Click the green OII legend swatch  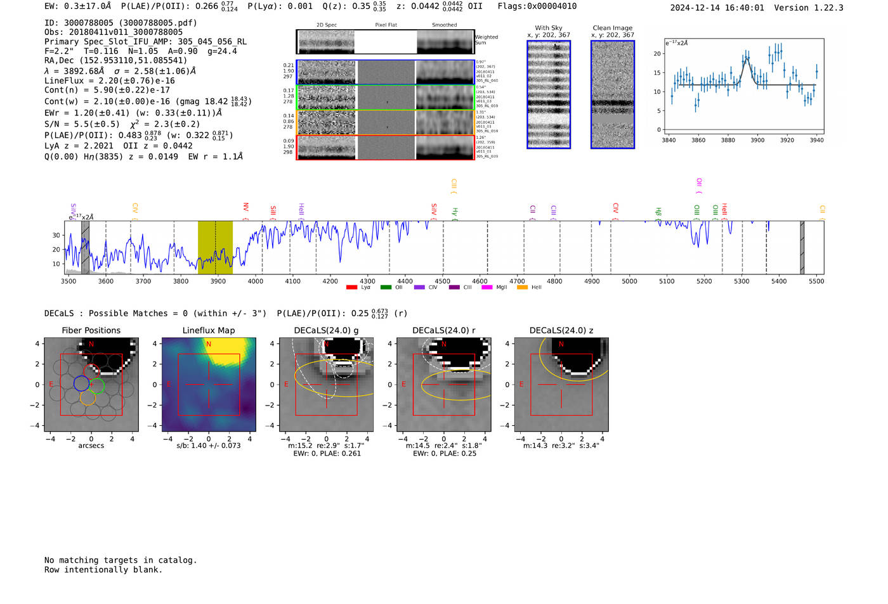386,288
